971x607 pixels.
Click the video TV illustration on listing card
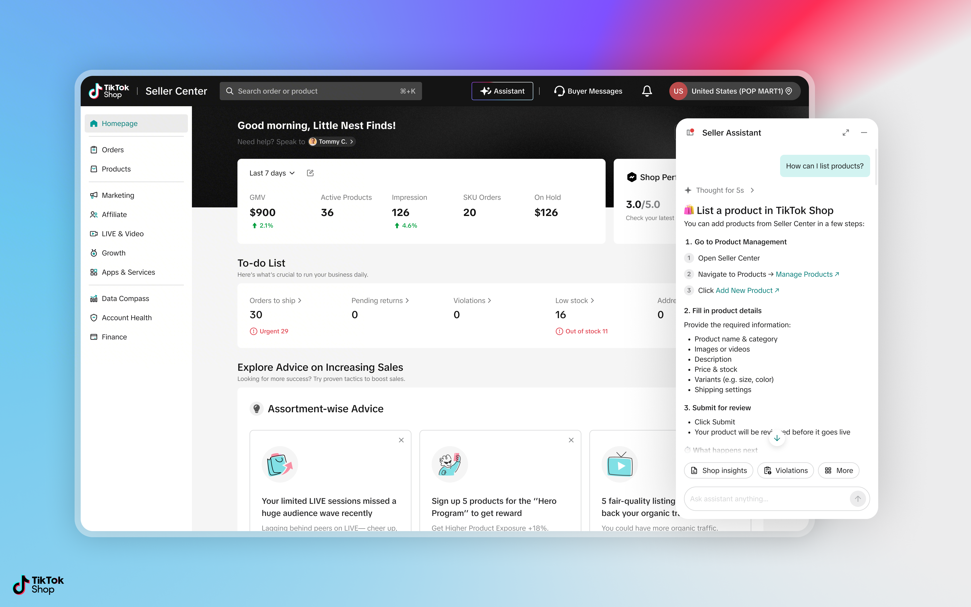coord(620,465)
